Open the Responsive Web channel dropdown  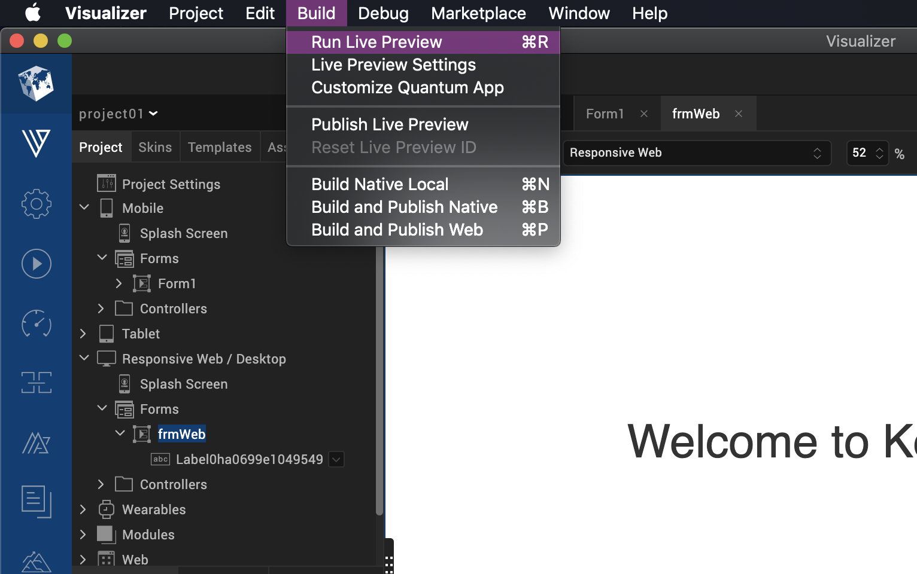(697, 153)
